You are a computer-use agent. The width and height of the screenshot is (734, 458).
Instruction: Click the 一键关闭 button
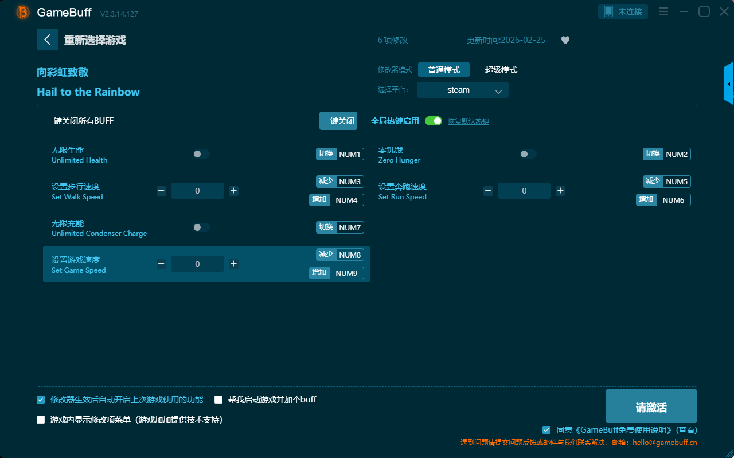click(338, 121)
